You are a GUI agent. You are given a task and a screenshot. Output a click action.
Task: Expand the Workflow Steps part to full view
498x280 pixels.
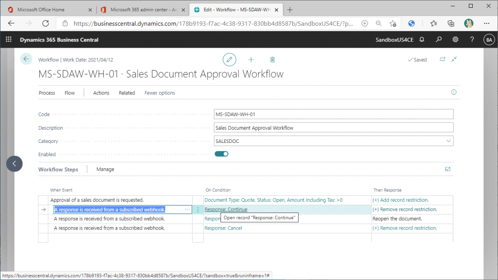[447, 169]
